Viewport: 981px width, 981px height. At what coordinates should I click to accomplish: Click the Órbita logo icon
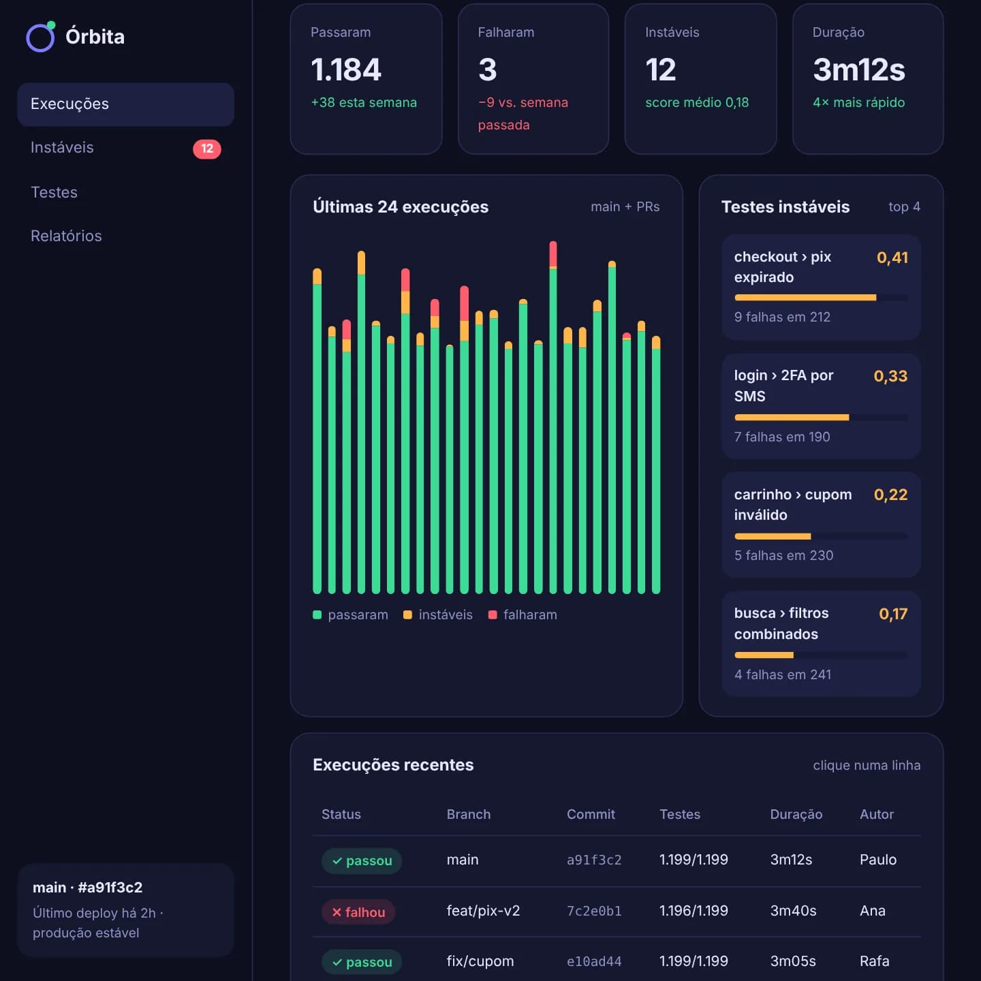pyautogui.click(x=41, y=37)
